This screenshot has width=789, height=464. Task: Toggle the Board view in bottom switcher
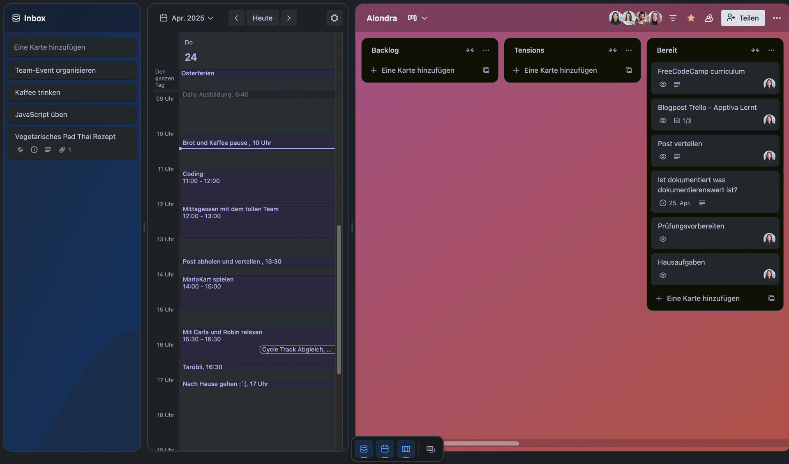pyautogui.click(x=406, y=449)
